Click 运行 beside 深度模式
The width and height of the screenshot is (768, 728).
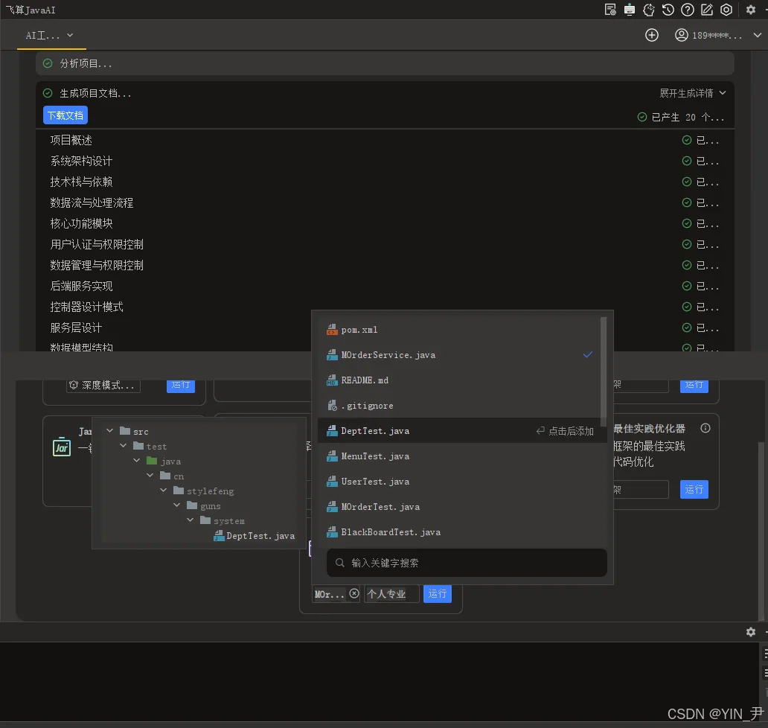coord(181,386)
